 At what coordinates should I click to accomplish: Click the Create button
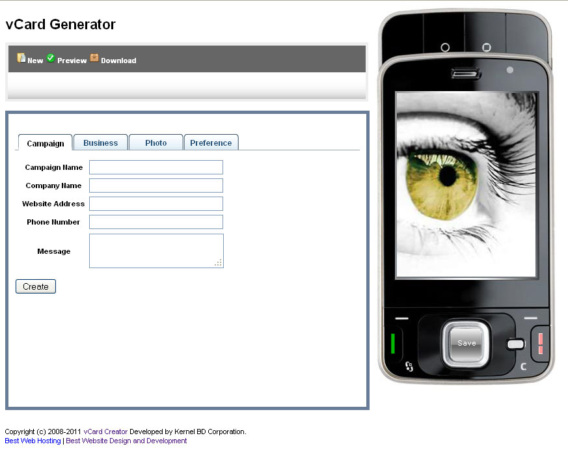pos(36,286)
